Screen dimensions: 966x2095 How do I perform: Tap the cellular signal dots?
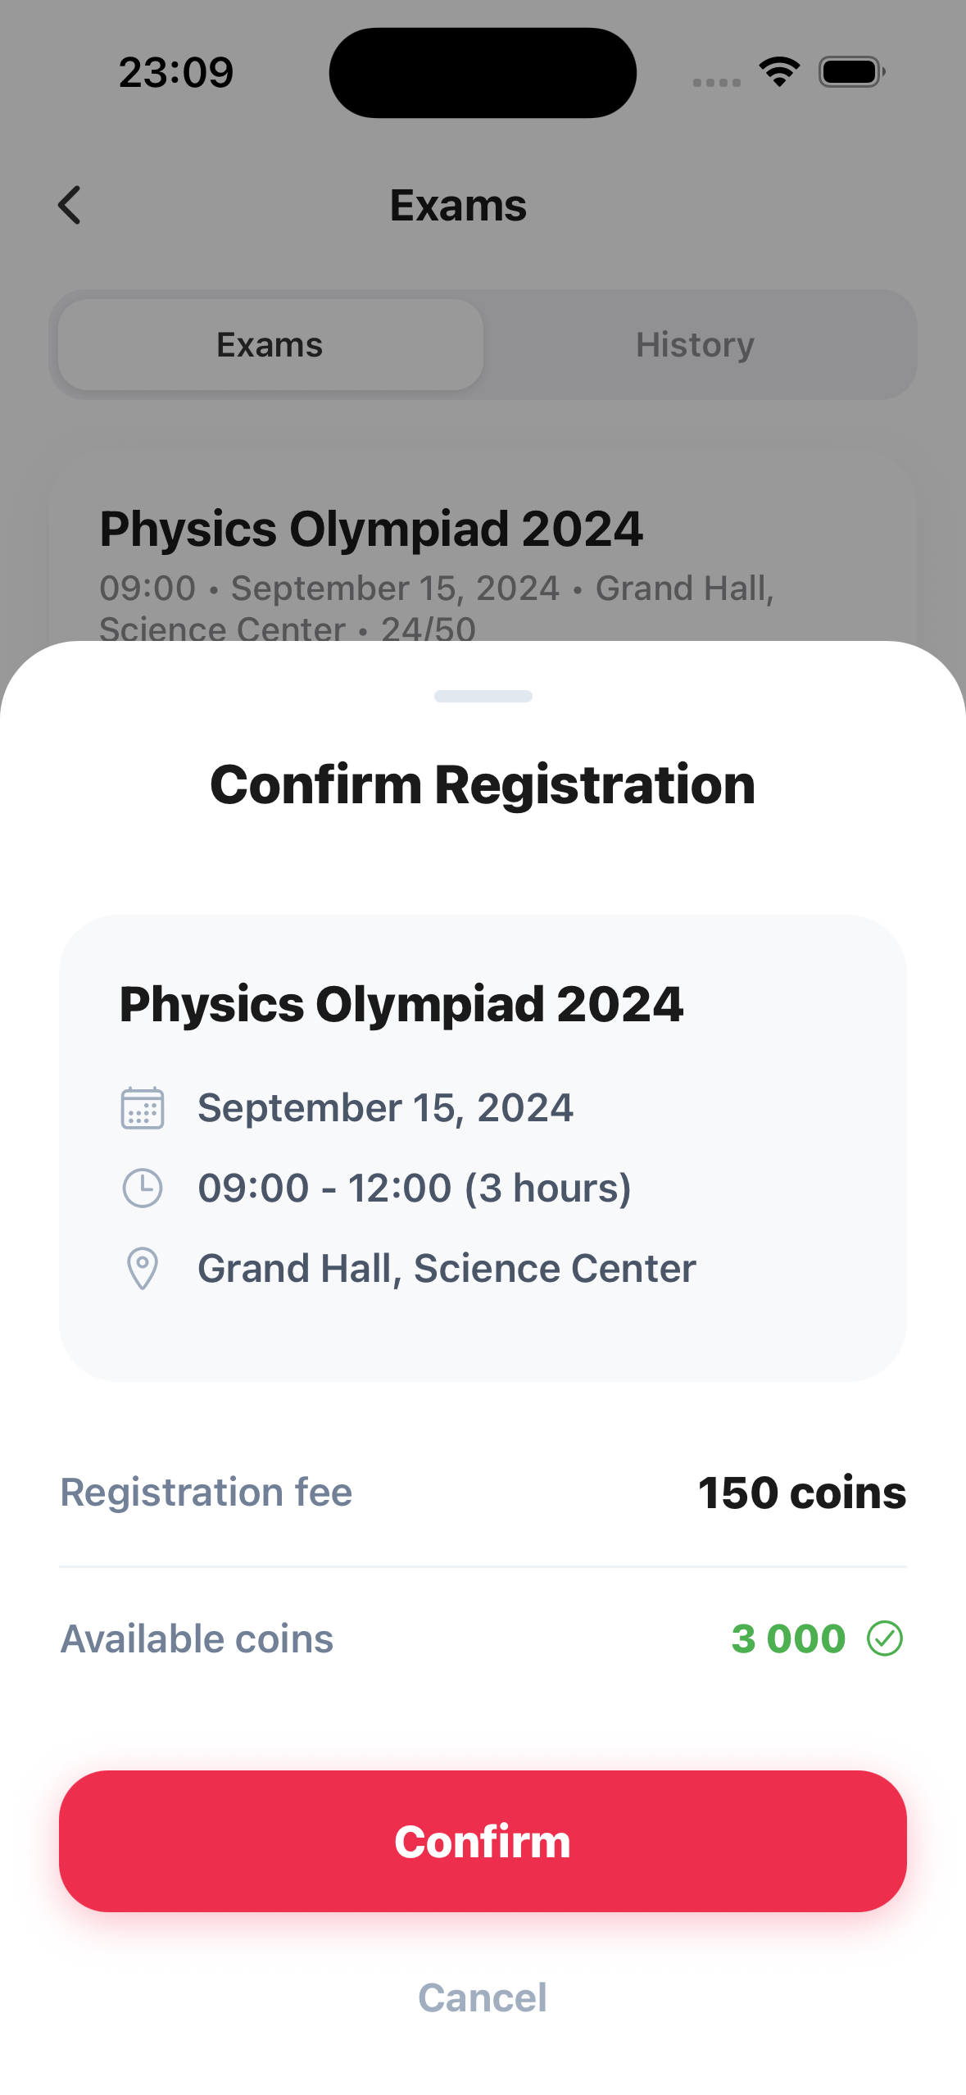point(716,82)
